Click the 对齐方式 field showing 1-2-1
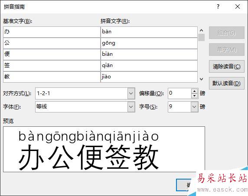Screen dimensions: 248x196 (82, 93)
